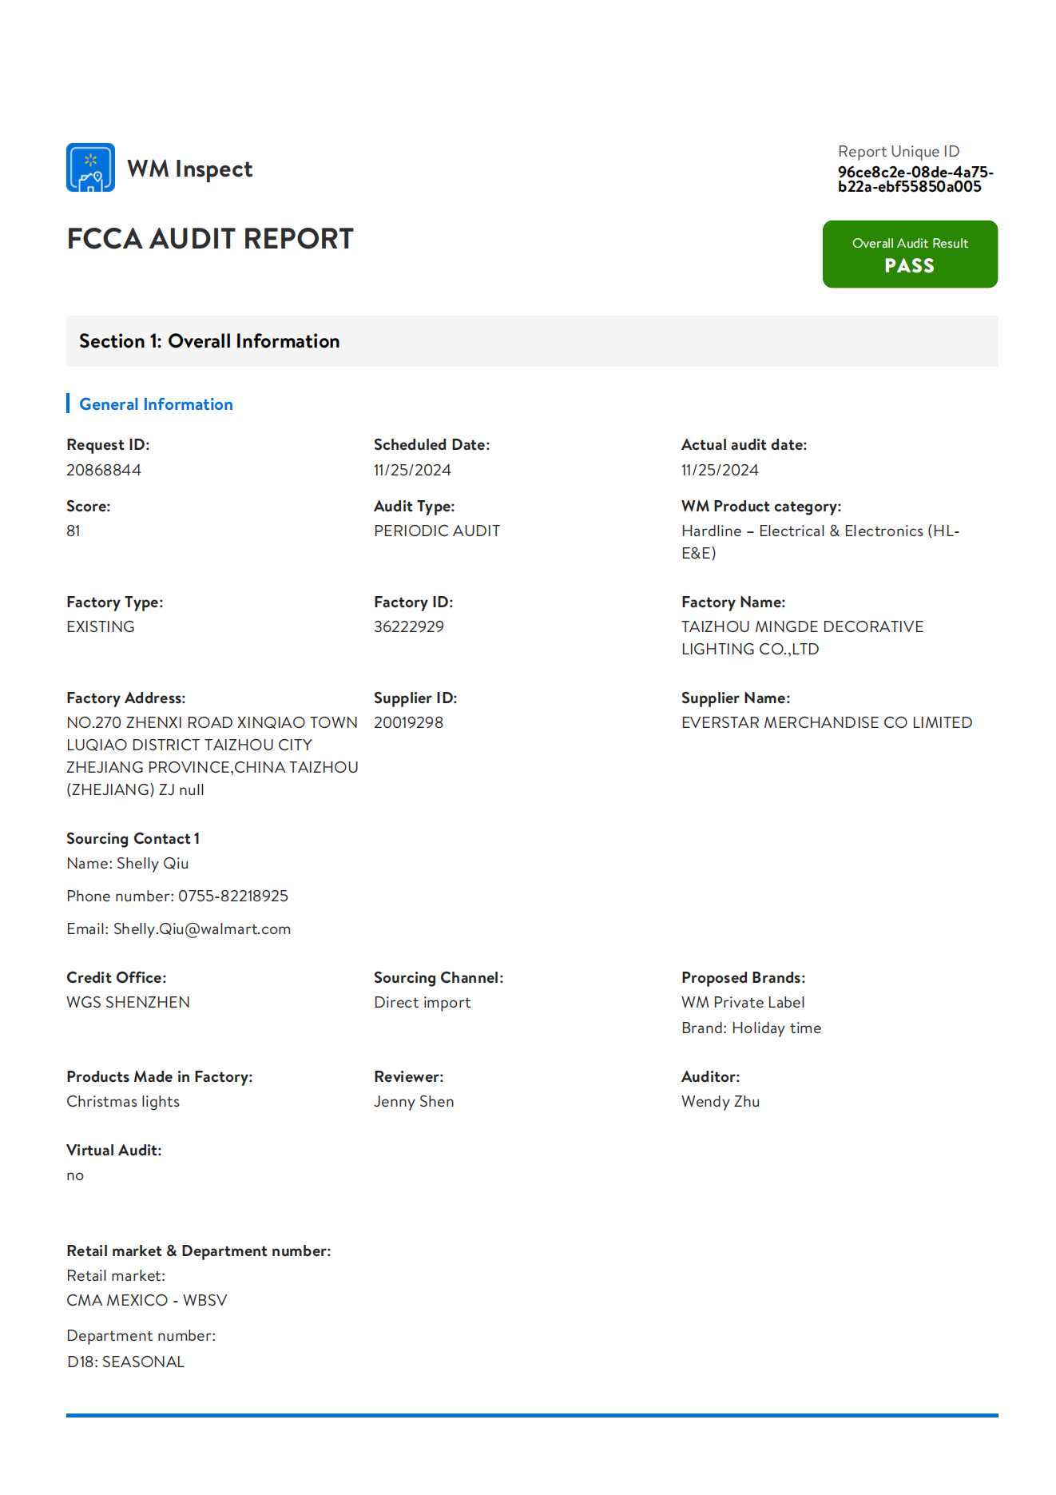
Task: Click the Section 1: Overall Information header
Action: pos(209,341)
